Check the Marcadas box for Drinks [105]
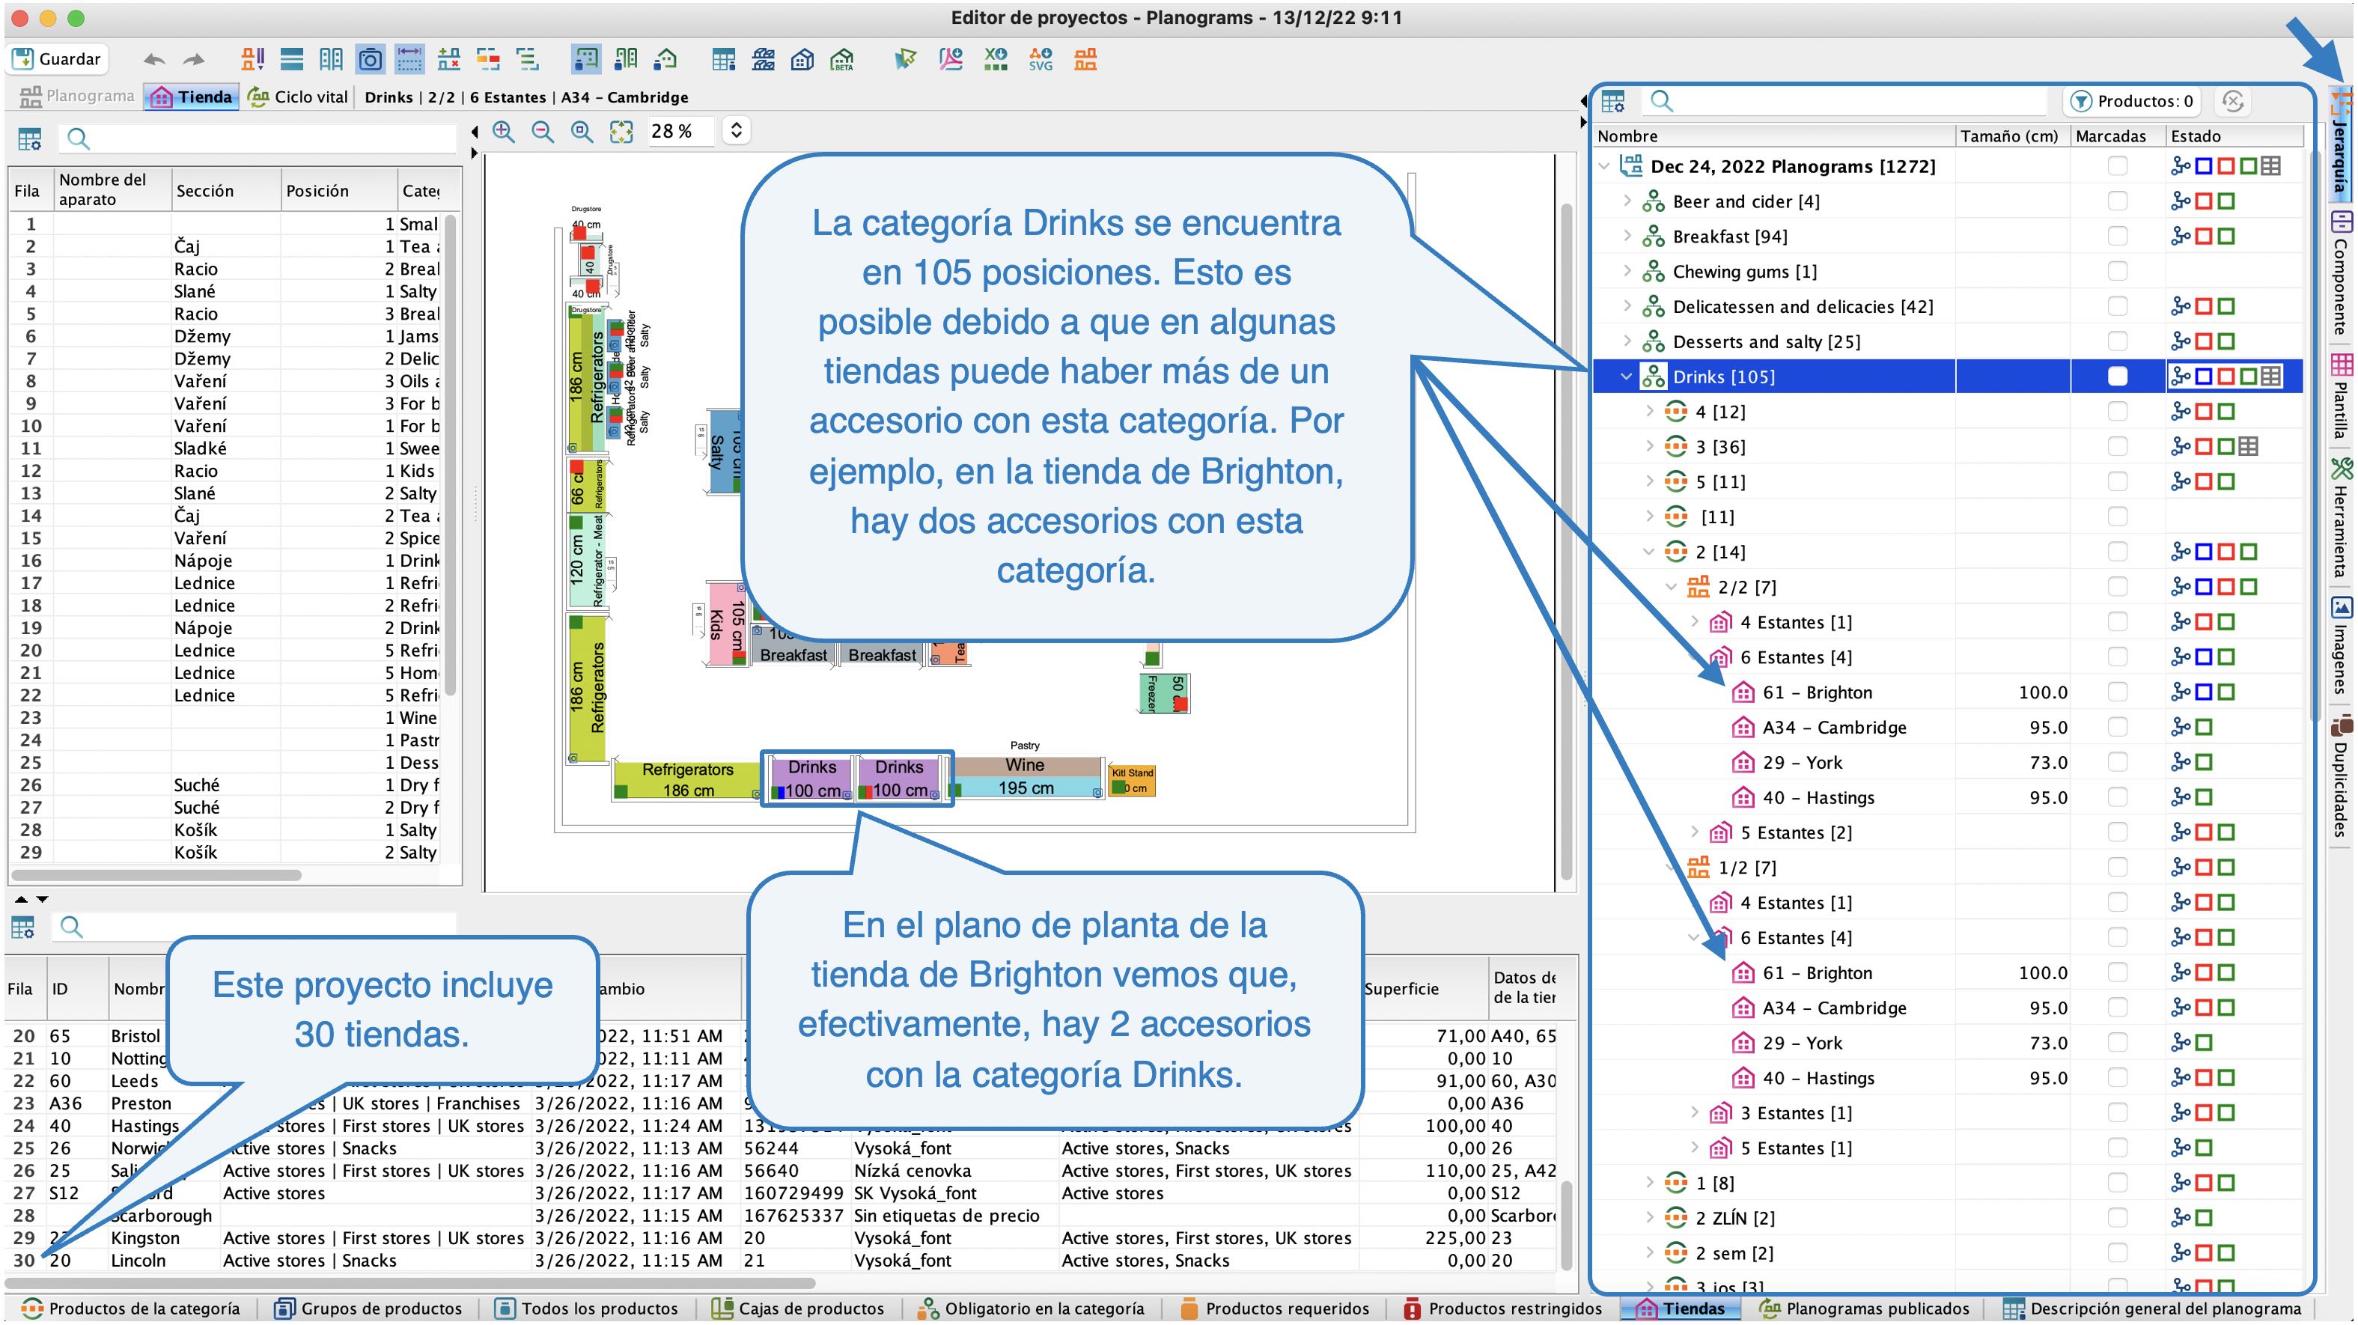This screenshot has width=2358, height=1325. click(2117, 377)
